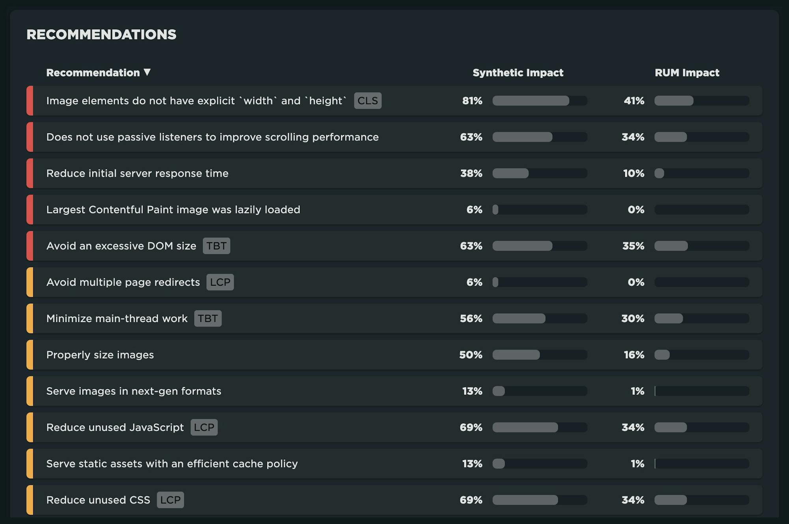Viewport: 789px width, 524px height.
Task: Click the LCP badge on Reduce unused JavaScript
Action: pyautogui.click(x=204, y=427)
